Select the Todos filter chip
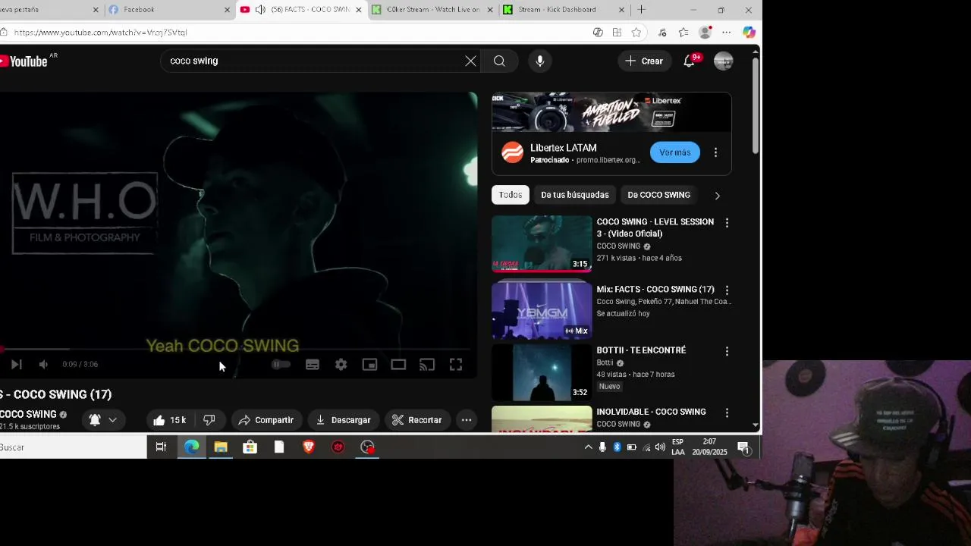 [511, 195]
